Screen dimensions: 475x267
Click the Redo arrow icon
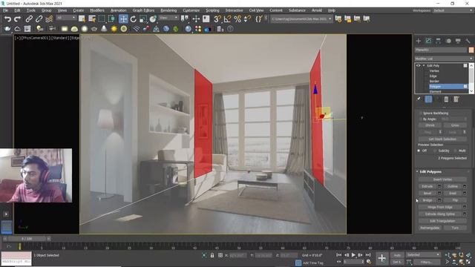click(x=18, y=19)
